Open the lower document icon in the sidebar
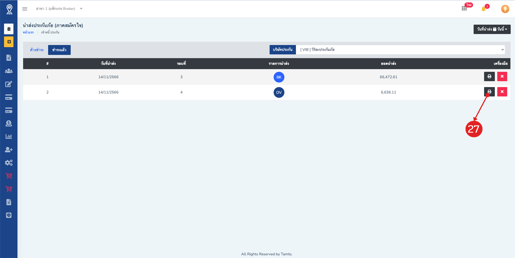 9,202
